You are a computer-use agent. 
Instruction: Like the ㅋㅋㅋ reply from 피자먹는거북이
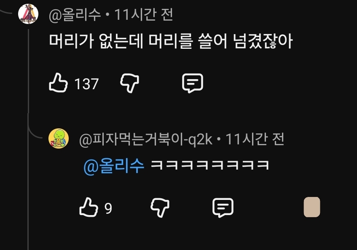89,207
